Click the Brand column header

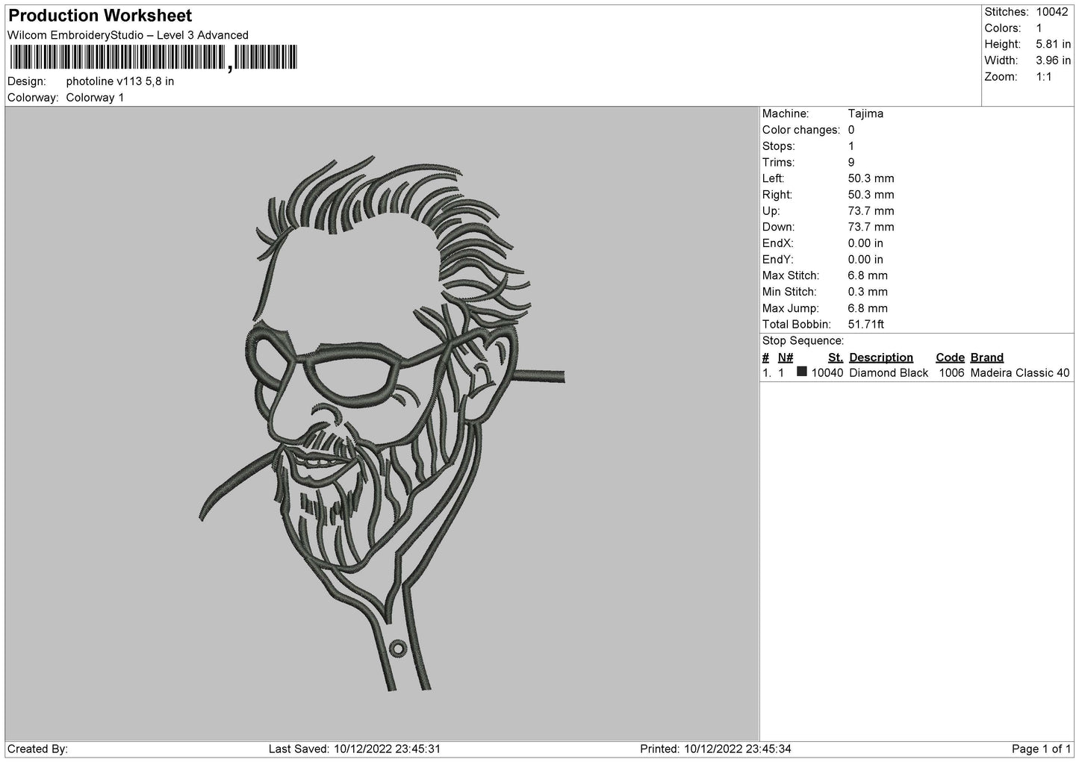tap(986, 357)
